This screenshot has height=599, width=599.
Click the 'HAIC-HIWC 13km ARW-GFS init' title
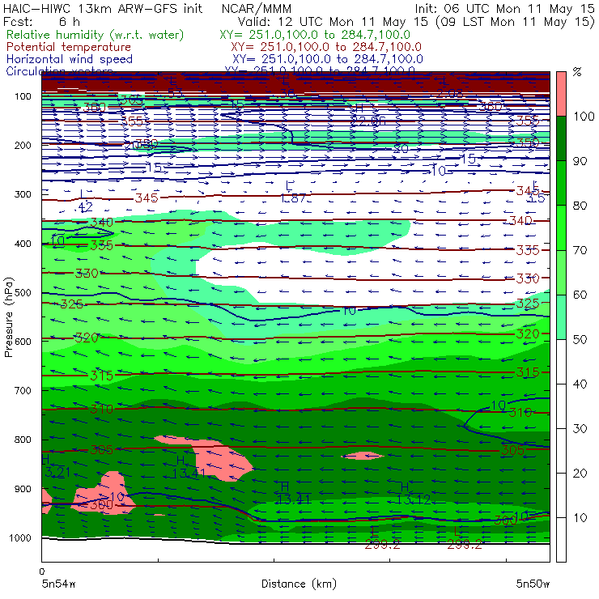point(102,9)
